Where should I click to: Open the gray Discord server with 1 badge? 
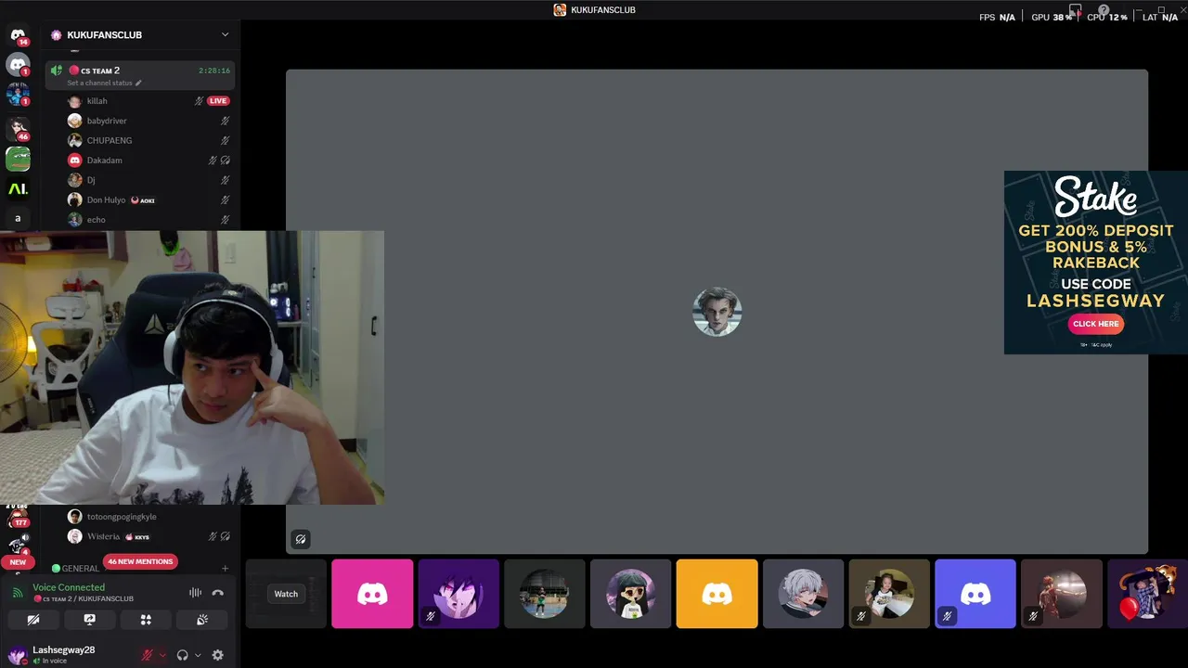click(x=18, y=65)
